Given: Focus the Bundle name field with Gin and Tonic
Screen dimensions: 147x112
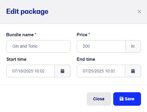Looking at the screenshot, I should pyautogui.click(x=38, y=46).
